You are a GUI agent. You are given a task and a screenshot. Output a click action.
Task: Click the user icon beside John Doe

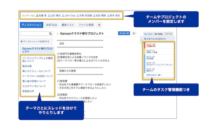(63, 16)
